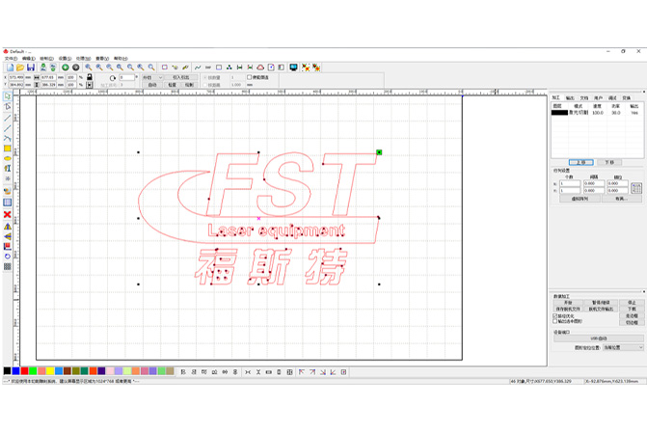Select the blue color swatch
Image resolution: width=647 pixels, height=432 pixels.
coord(15,371)
